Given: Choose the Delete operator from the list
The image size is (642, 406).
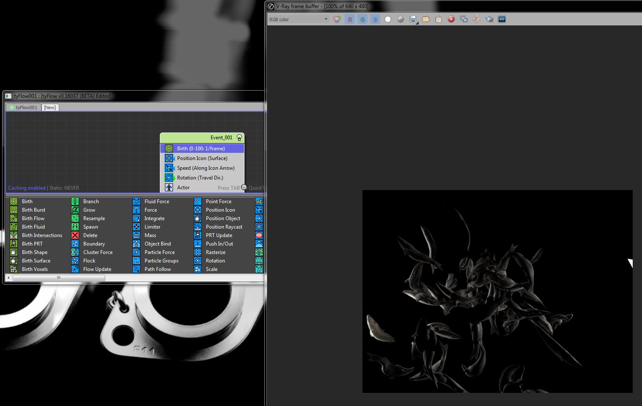Looking at the screenshot, I should tap(90, 235).
